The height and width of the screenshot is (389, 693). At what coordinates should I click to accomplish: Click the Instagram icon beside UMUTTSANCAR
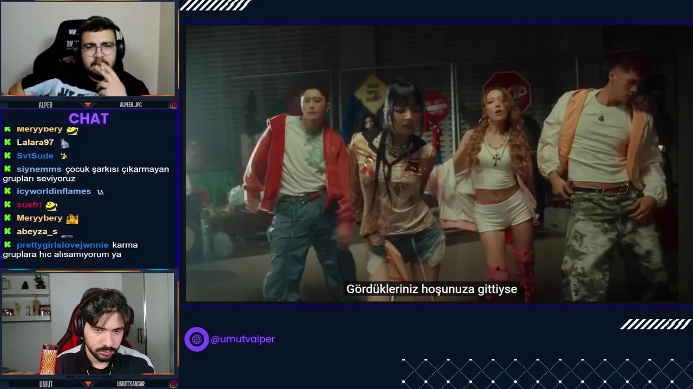(x=173, y=384)
